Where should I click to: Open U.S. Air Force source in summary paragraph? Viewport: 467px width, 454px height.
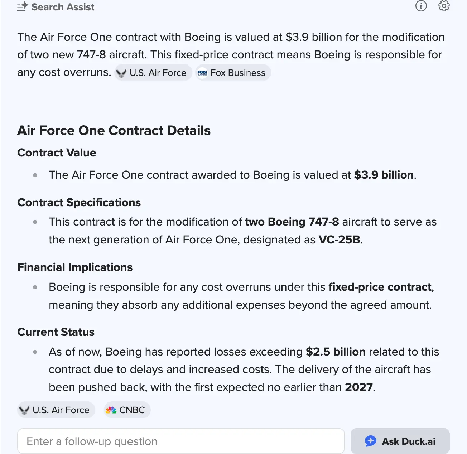tap(158, 73)
